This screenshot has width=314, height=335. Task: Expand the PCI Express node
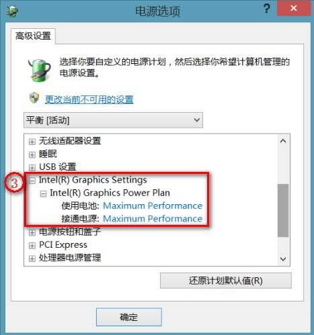coord(32,246)
